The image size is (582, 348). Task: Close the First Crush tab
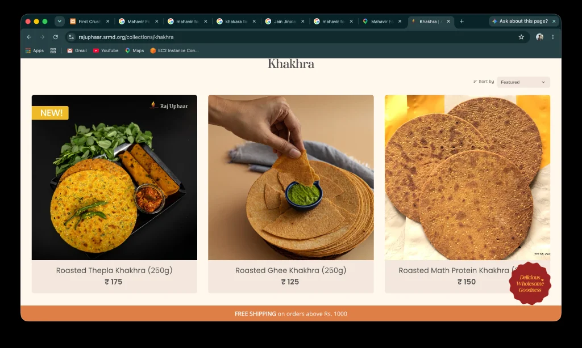(107, 22)
